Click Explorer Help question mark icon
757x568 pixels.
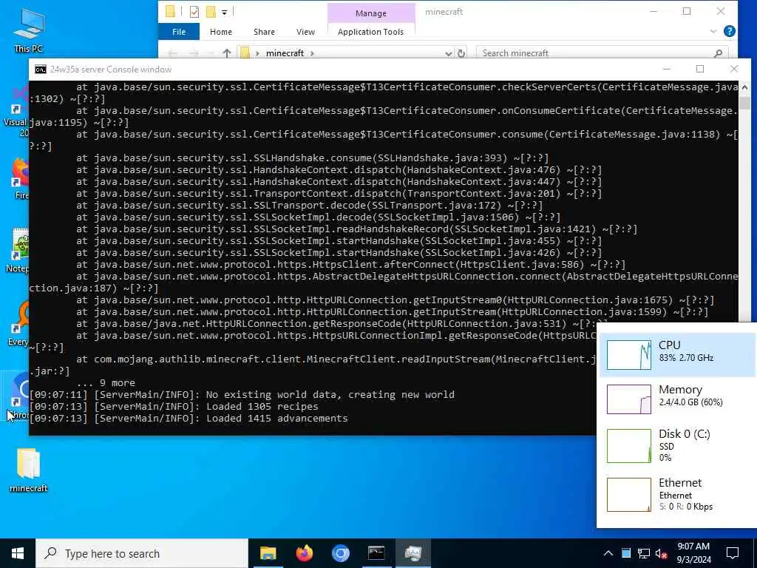point(730,31)
